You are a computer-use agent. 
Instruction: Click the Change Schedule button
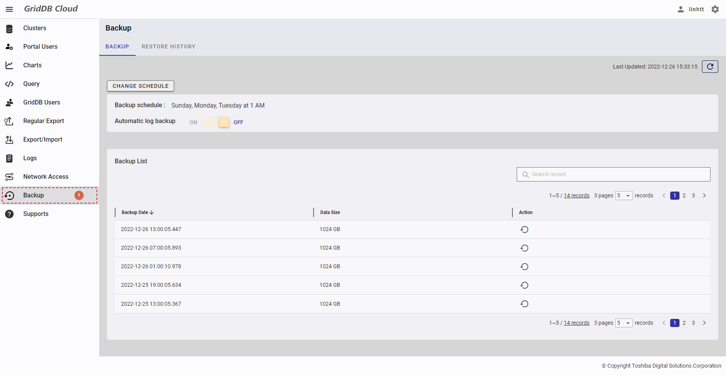(140, 86)
